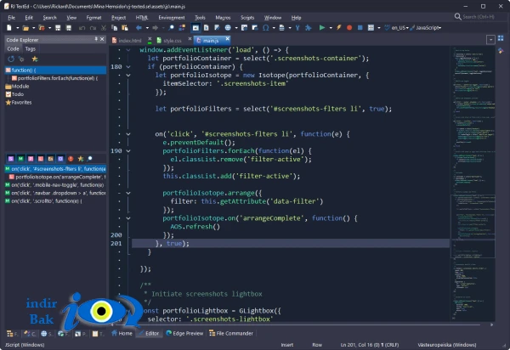Toggle the highlighted panel icon in main toolbar
This screenshot has width=510, height=350.
pyautogui.click(x=195, y=28)
